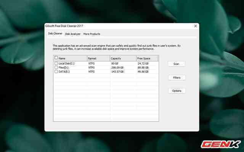244x152 pixels.
Task: Tick the DATA(E:) checkbox
Action: [56, 72]
